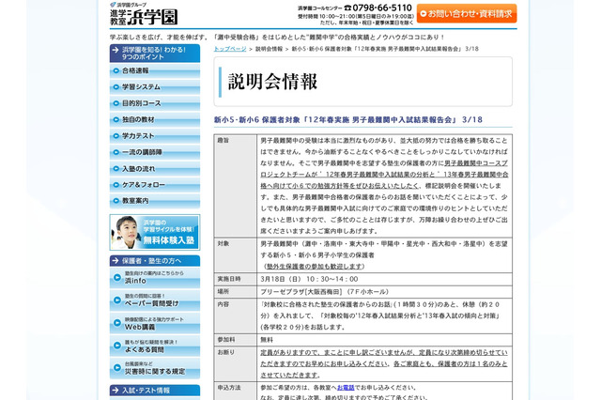Open the 合格速報 menu item
Viewport: 601px width, 400px height.
pyautogui.click(x=154, y=70)
